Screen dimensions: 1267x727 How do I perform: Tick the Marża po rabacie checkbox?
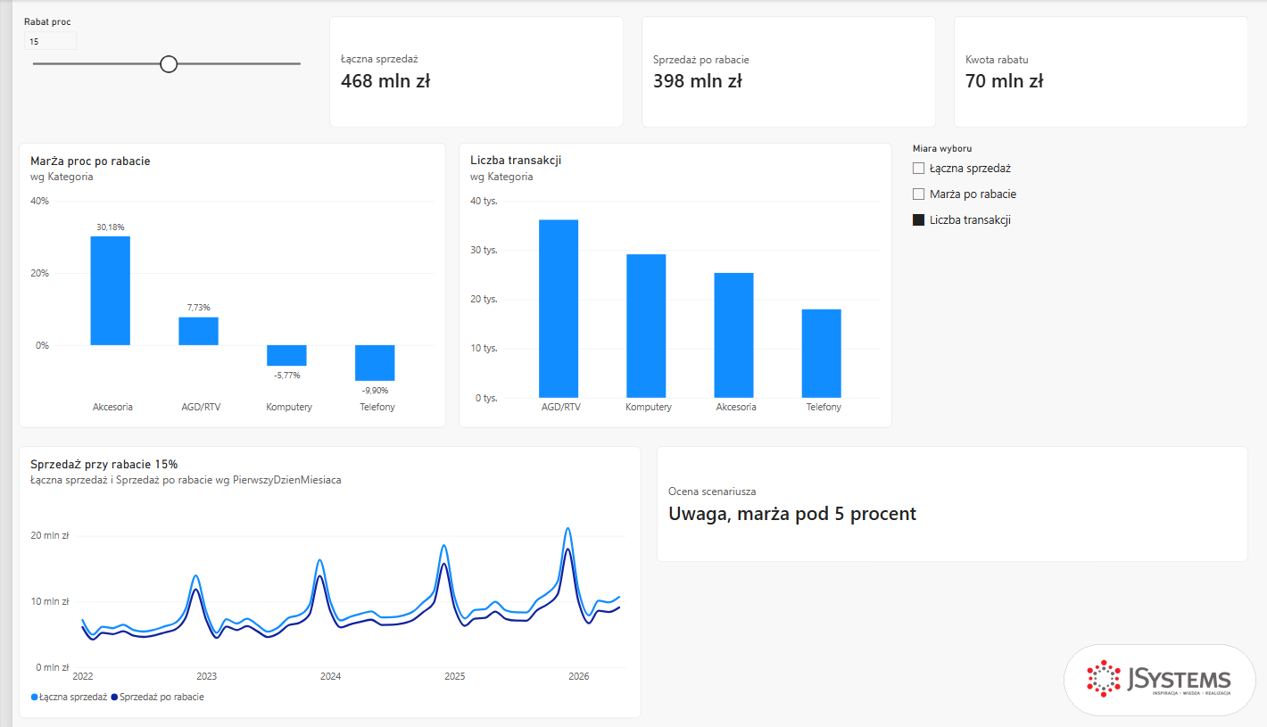[918, 194]
